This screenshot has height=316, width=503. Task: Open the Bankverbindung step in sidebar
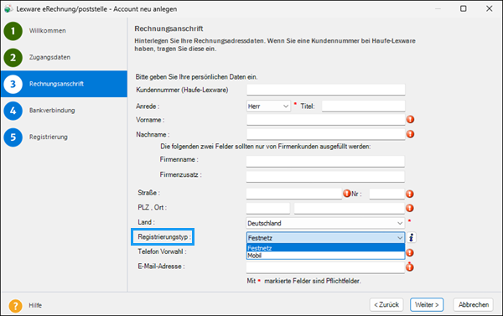(x=52, y=111)
